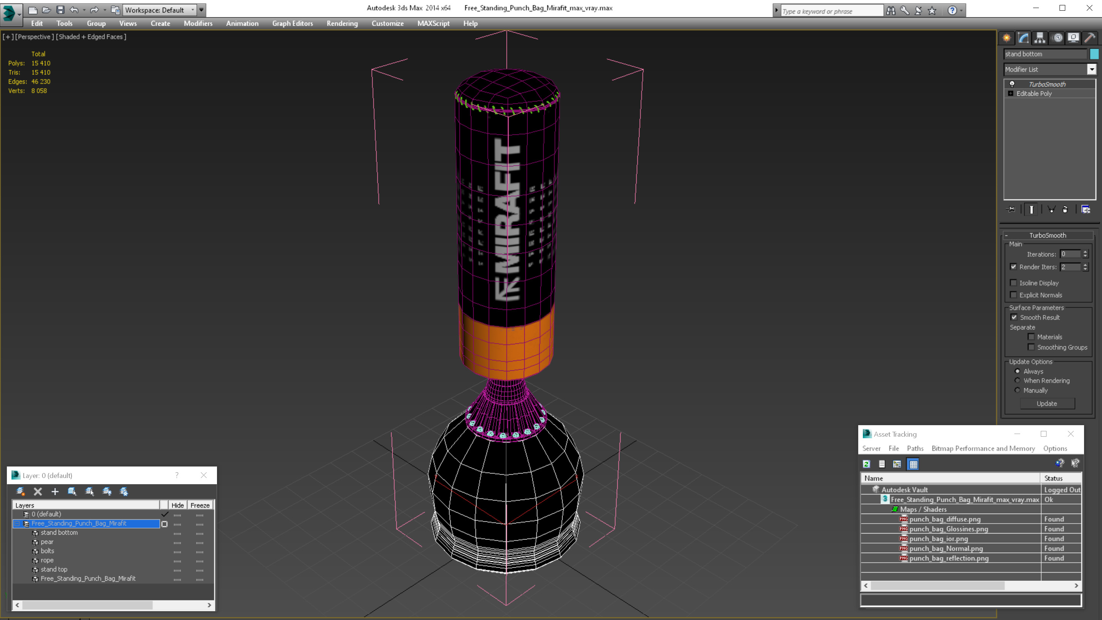Click the Asset Tracking horizontal scrollbar
The height and width of the screenshot is (620, 1102).
(x=971, y=585)
